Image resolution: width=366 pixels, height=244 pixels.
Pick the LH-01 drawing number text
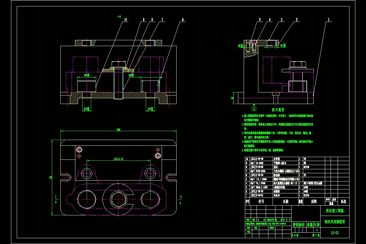[335, 233]
